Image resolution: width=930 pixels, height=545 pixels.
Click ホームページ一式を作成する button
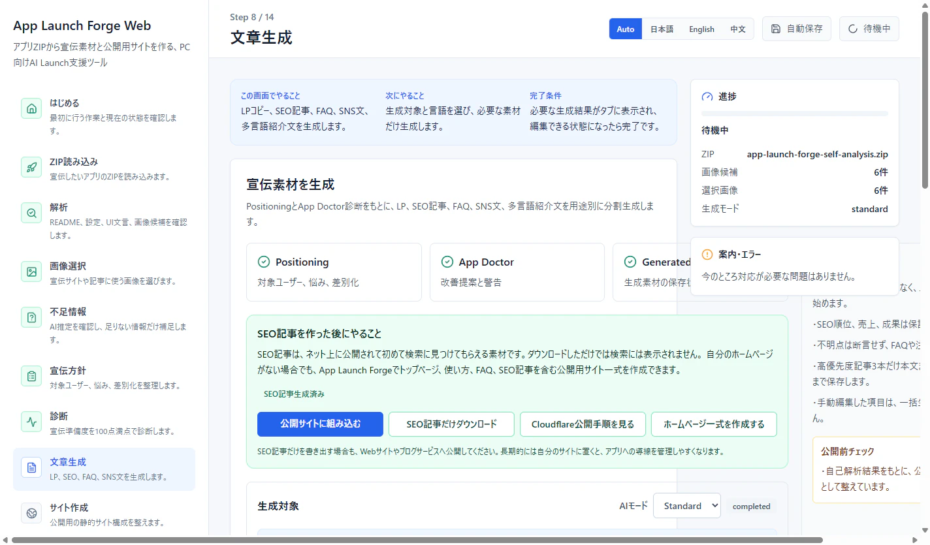[714, 424]
